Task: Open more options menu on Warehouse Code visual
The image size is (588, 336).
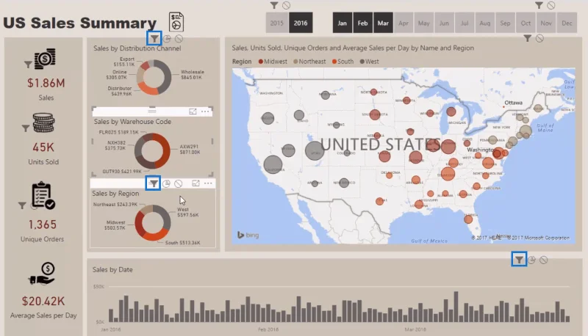Action: coord(205,112)
